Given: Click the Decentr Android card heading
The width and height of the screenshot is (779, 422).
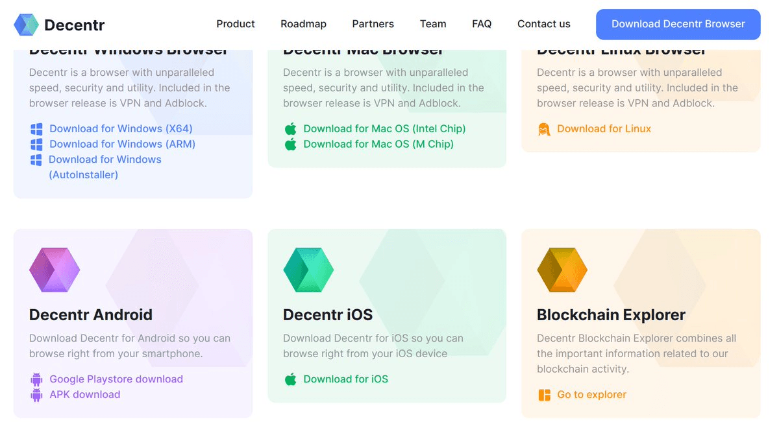Looking at the screenshot, I should [x=91, y=315].
